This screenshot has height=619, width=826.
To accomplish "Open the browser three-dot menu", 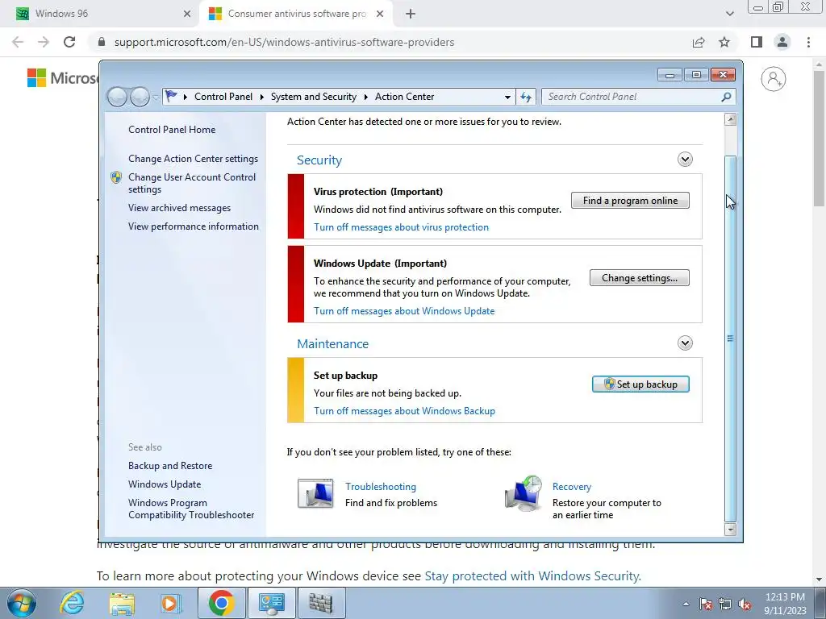I will pos(808,42).
